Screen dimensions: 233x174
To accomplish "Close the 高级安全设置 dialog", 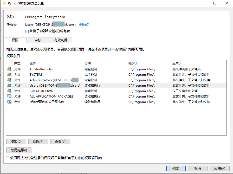I will point(227,3).
